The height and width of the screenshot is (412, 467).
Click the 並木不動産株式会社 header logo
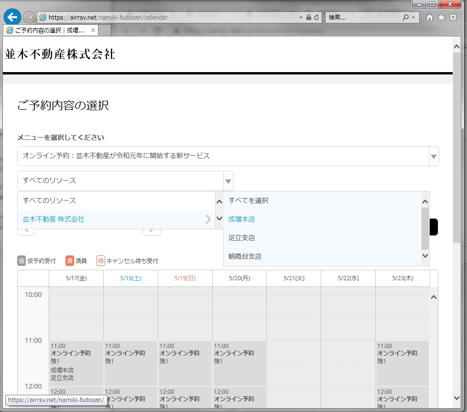pyautogui.click(x=60, y=54)
